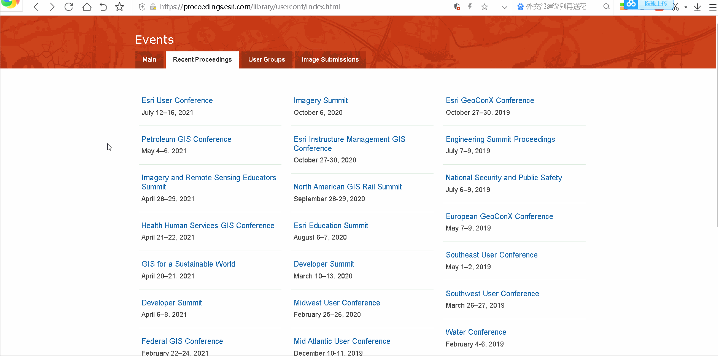
Task: Click the 'March 26–27, 2019' date text
Action: (x=475, y=305)
